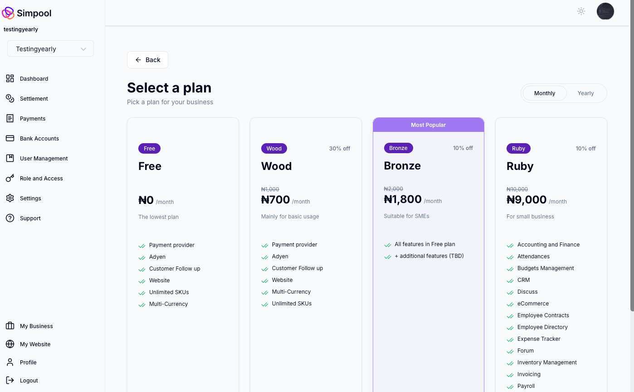Open the Support question mark icon
The height and width of the screenshot is (392, 634).
click(x=10, y=218)
